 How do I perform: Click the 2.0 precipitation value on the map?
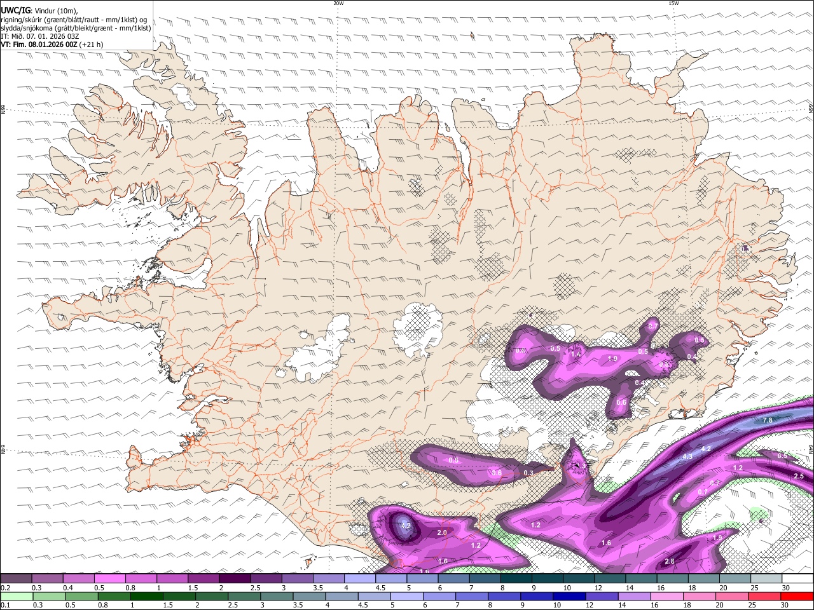442,532
